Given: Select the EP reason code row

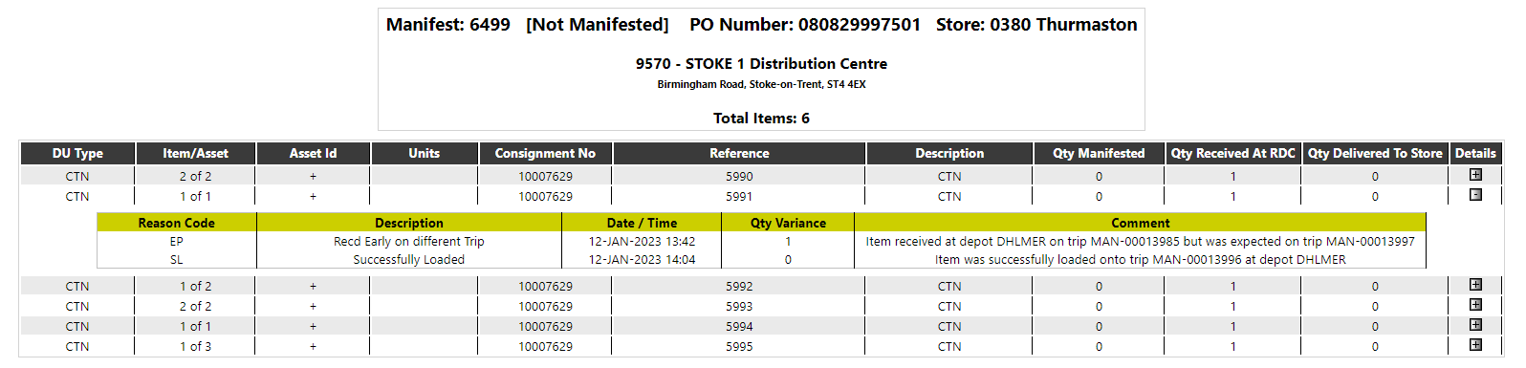Looking at the screenshot, I should coord(761,242).
